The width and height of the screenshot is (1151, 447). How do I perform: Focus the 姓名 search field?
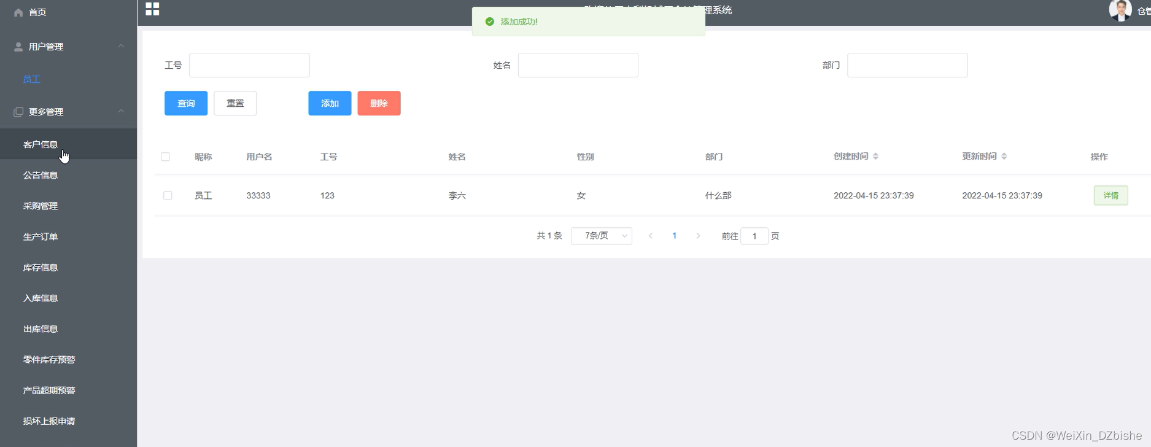(x=578, y=65)
